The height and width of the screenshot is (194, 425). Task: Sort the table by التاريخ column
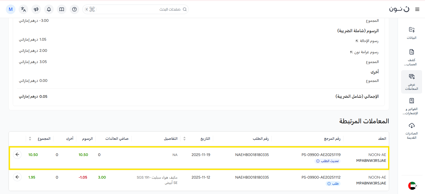[184, 138]
